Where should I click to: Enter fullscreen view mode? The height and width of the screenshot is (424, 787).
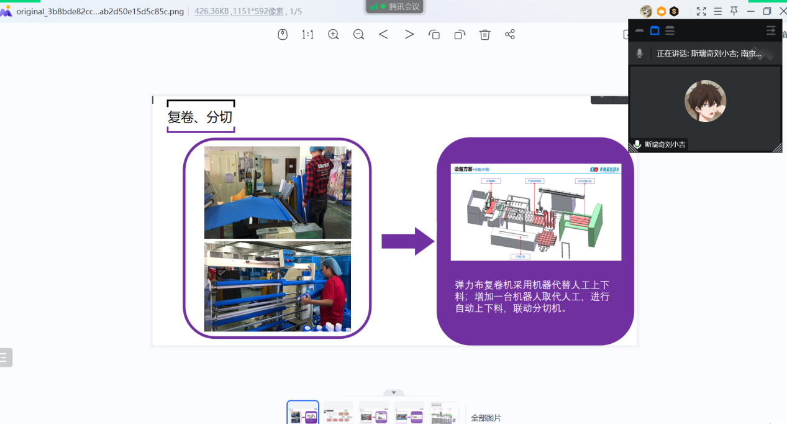click(701, 11)
